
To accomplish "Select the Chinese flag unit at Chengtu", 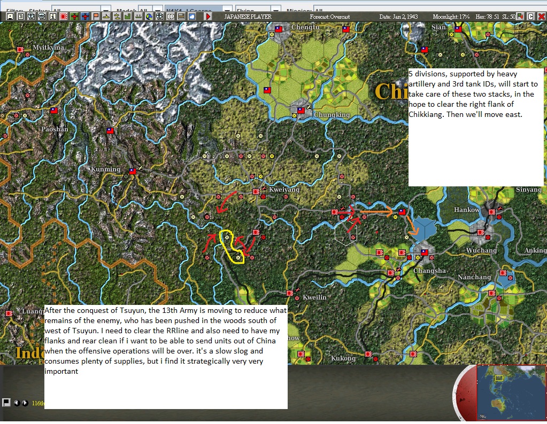I will point(279,29).
